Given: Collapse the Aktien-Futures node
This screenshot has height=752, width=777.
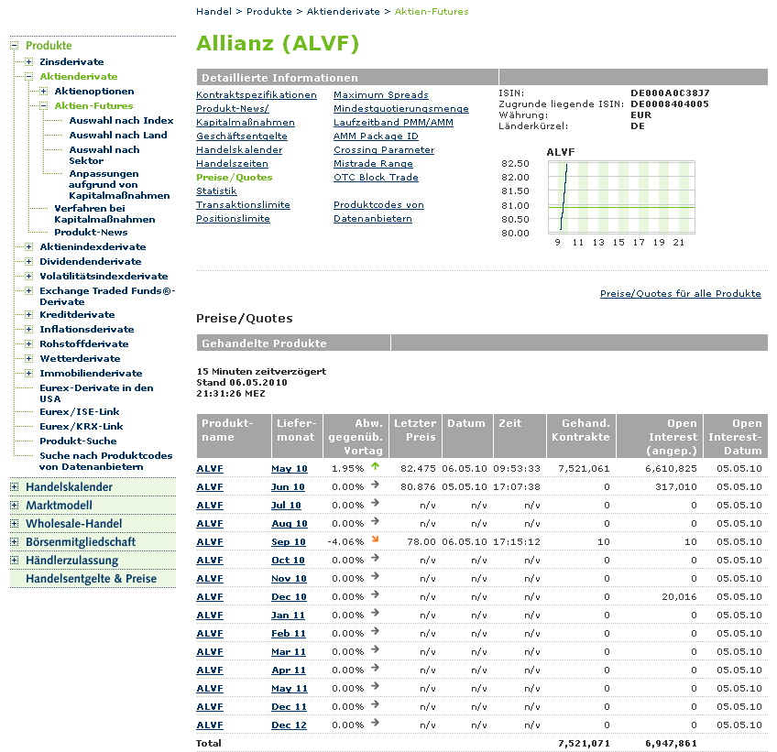Looking at the screenshot, I should [x=44, y=106].
